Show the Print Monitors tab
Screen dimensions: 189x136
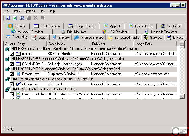pos(73,32)
